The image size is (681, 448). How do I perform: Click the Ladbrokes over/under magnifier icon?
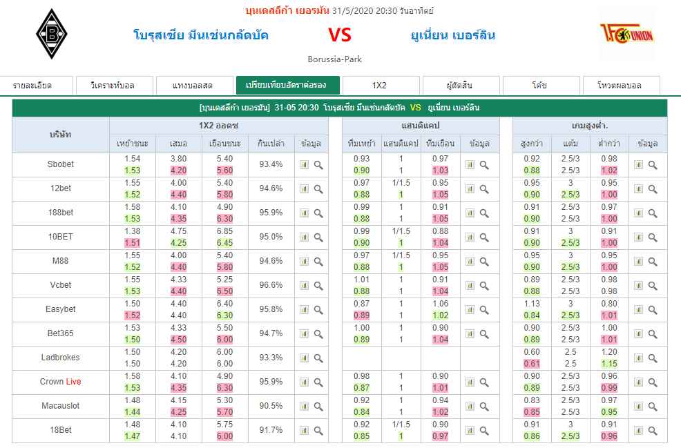(653, 358)
